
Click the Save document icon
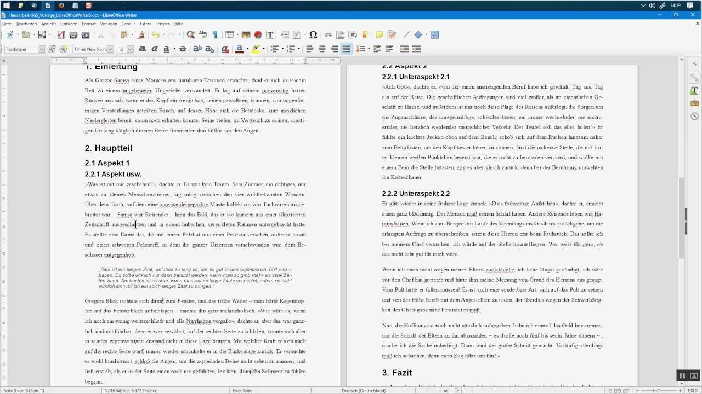42,35
